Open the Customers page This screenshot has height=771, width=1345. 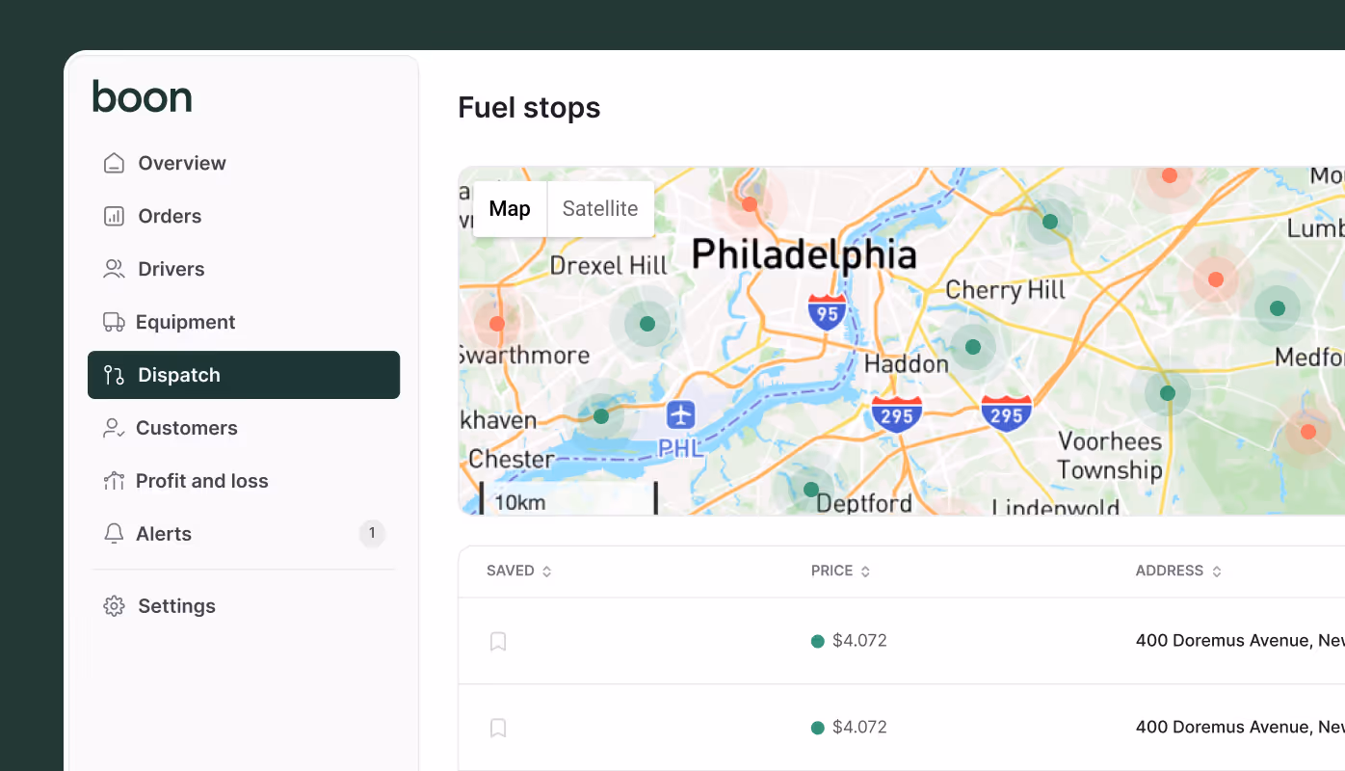[x=244, y=428]
